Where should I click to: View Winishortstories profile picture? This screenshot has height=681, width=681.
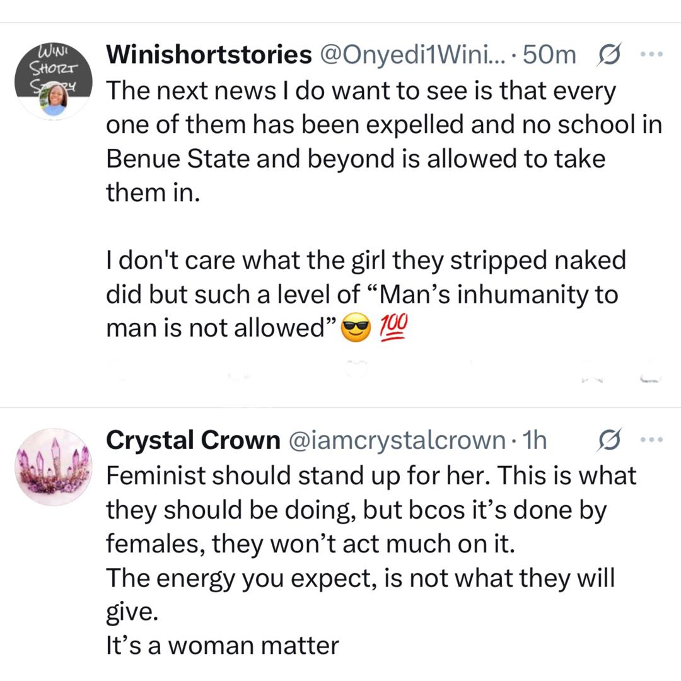pyautogui.click(x=54, y=82)
